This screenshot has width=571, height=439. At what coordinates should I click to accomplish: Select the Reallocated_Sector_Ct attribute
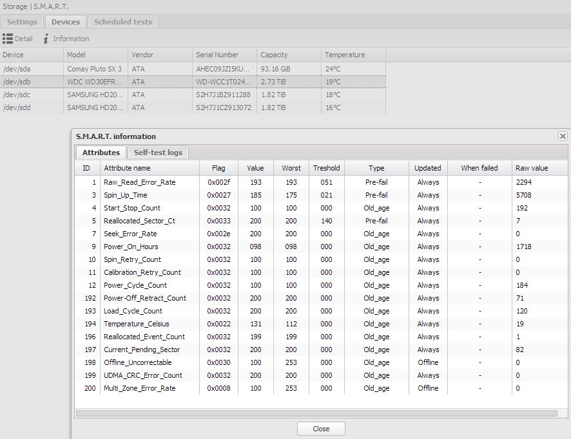click(321, 221)
